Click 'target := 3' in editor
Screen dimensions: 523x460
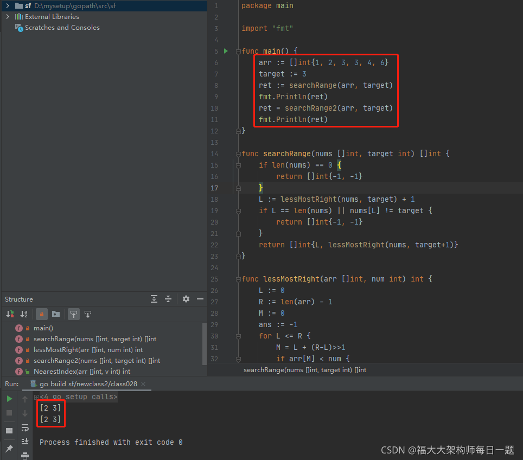283,74
